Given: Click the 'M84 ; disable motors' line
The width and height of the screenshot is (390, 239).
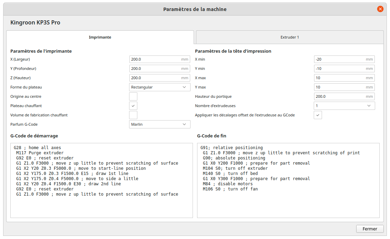Looking at the screenshot, I should (227, 184).
